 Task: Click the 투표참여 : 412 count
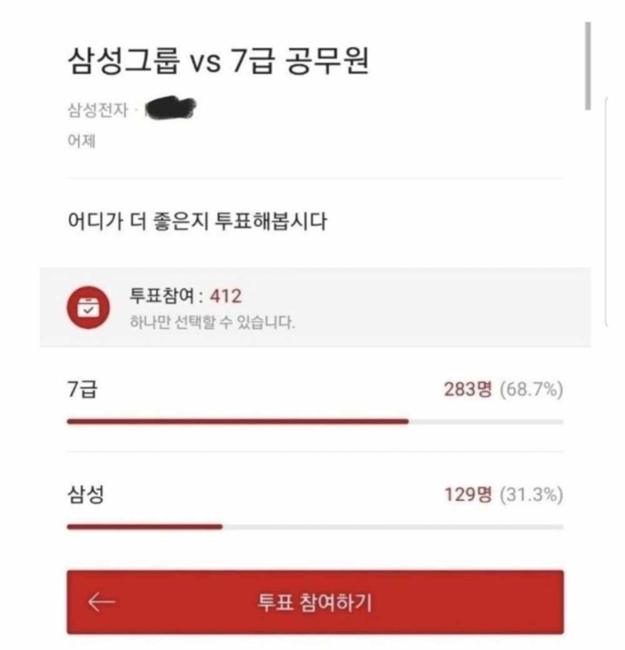tap(186, 296)
